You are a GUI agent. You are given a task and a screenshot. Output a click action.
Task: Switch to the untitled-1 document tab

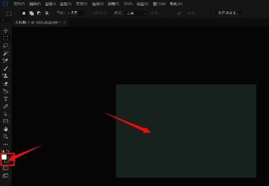pyautogui.click(x=38, y=23)
